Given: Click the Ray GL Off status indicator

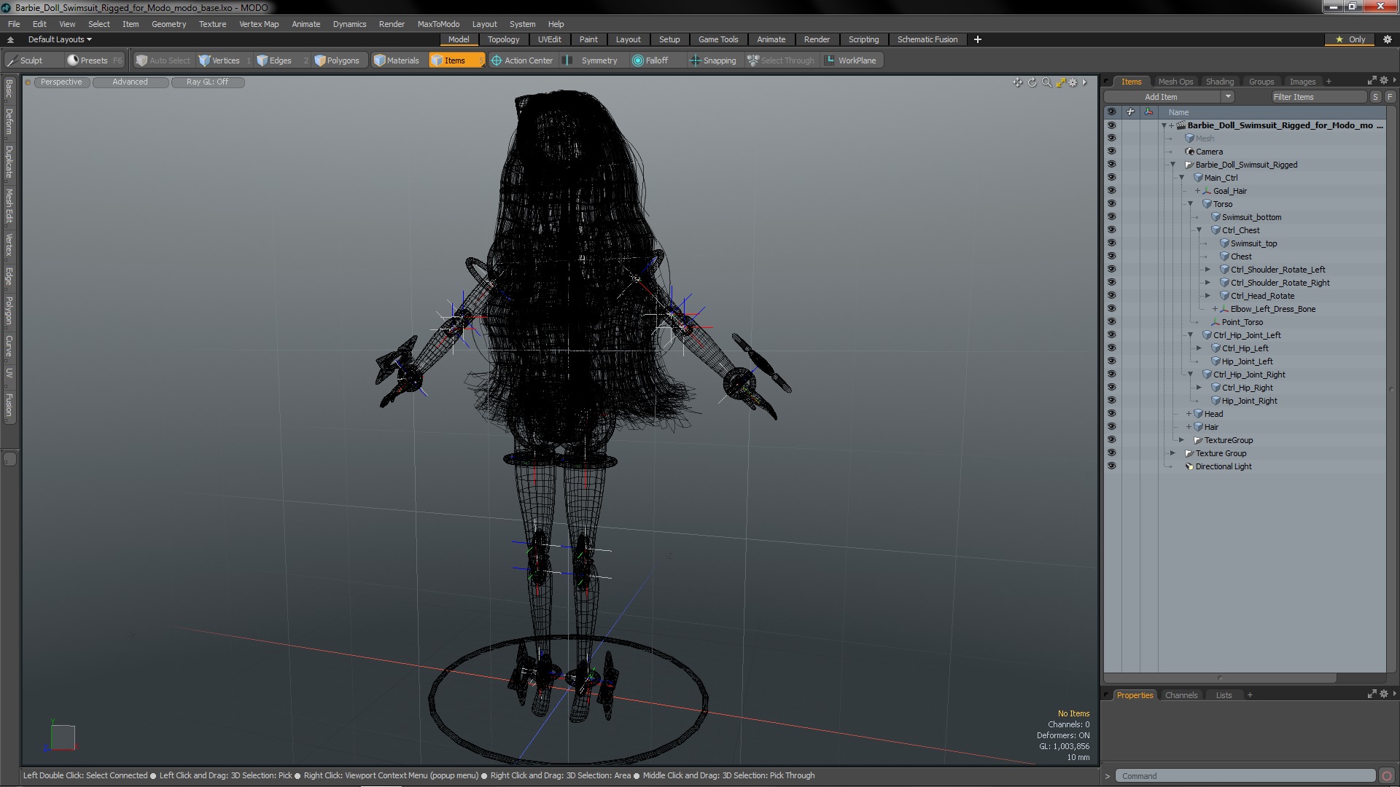Looking at the screenshot, I should pos(207,82).
